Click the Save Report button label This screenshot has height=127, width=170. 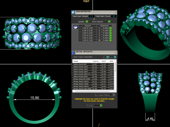coord(97,22)
